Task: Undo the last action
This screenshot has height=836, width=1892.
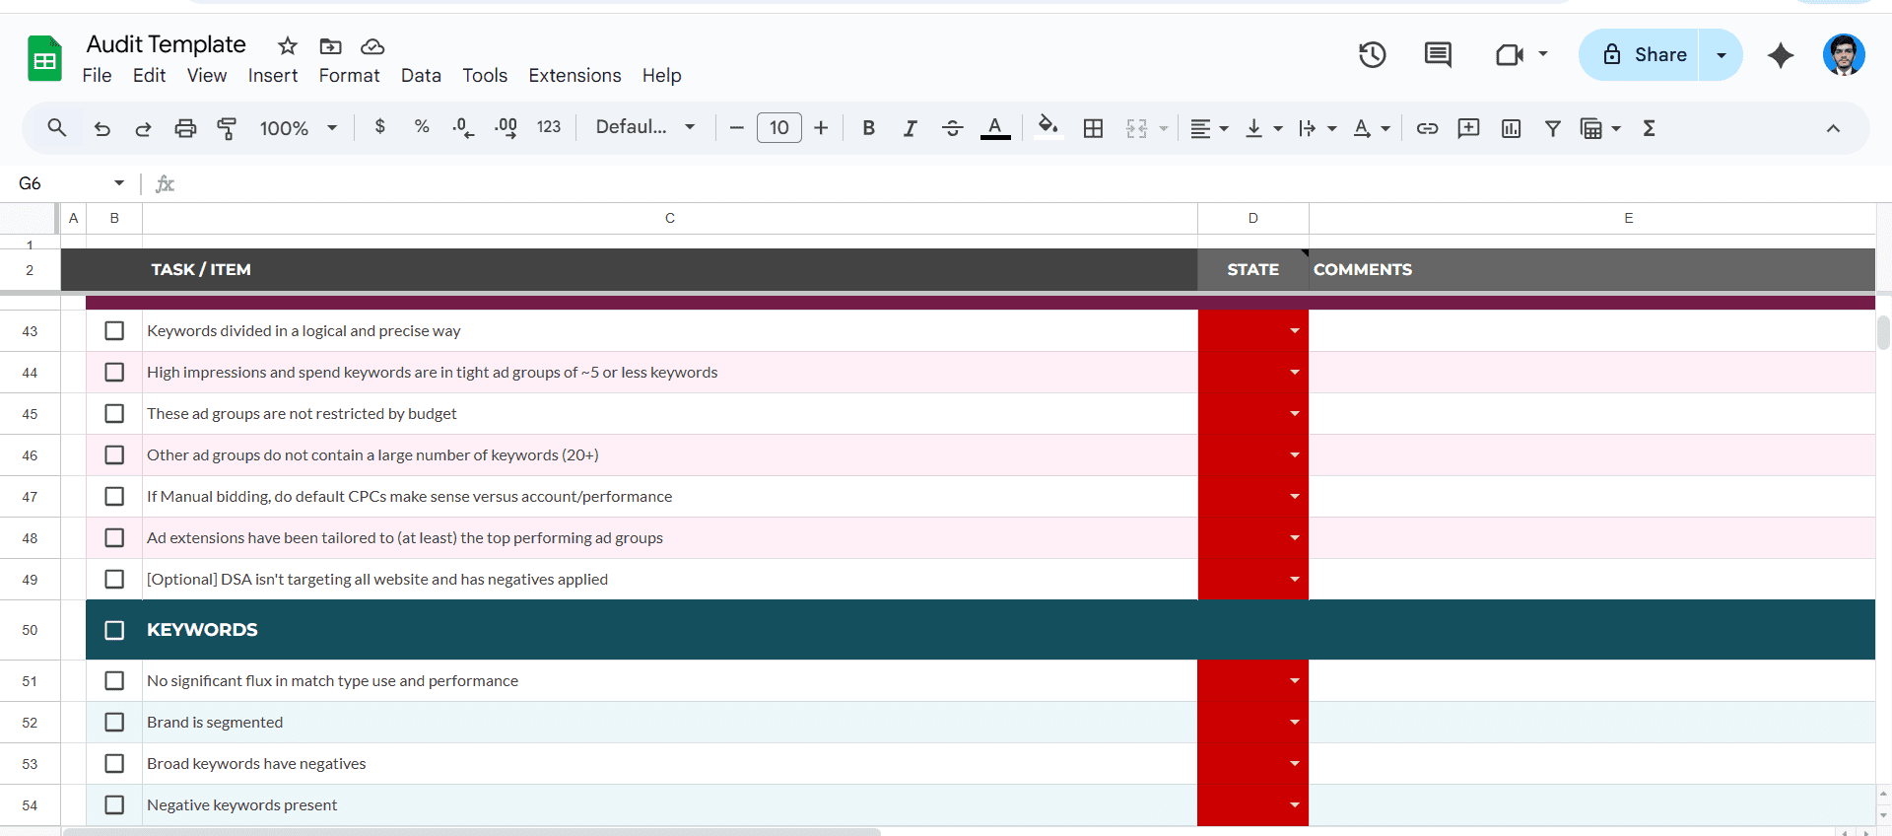Action: (x=101, y=128)
